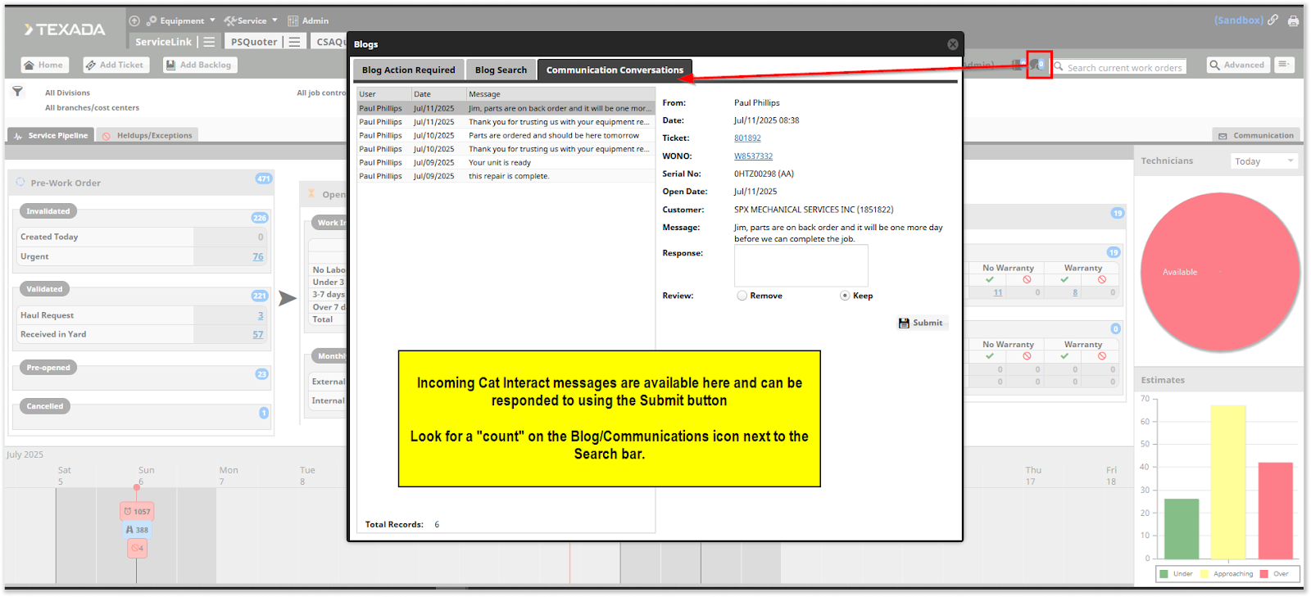Open the Admin menu
Screen dimensions: 1311x597
tap(308, 20)
